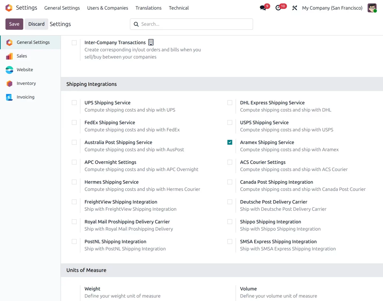Click 'Ship with PostNL Shipping Integration' text

coord(125,249)
